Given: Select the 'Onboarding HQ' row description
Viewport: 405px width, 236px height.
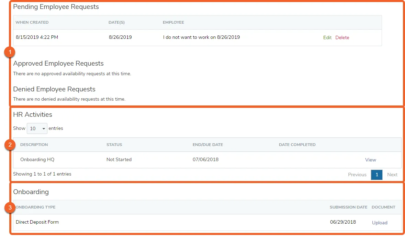Looking at the screenshot, I should click(x=37, y=160).
